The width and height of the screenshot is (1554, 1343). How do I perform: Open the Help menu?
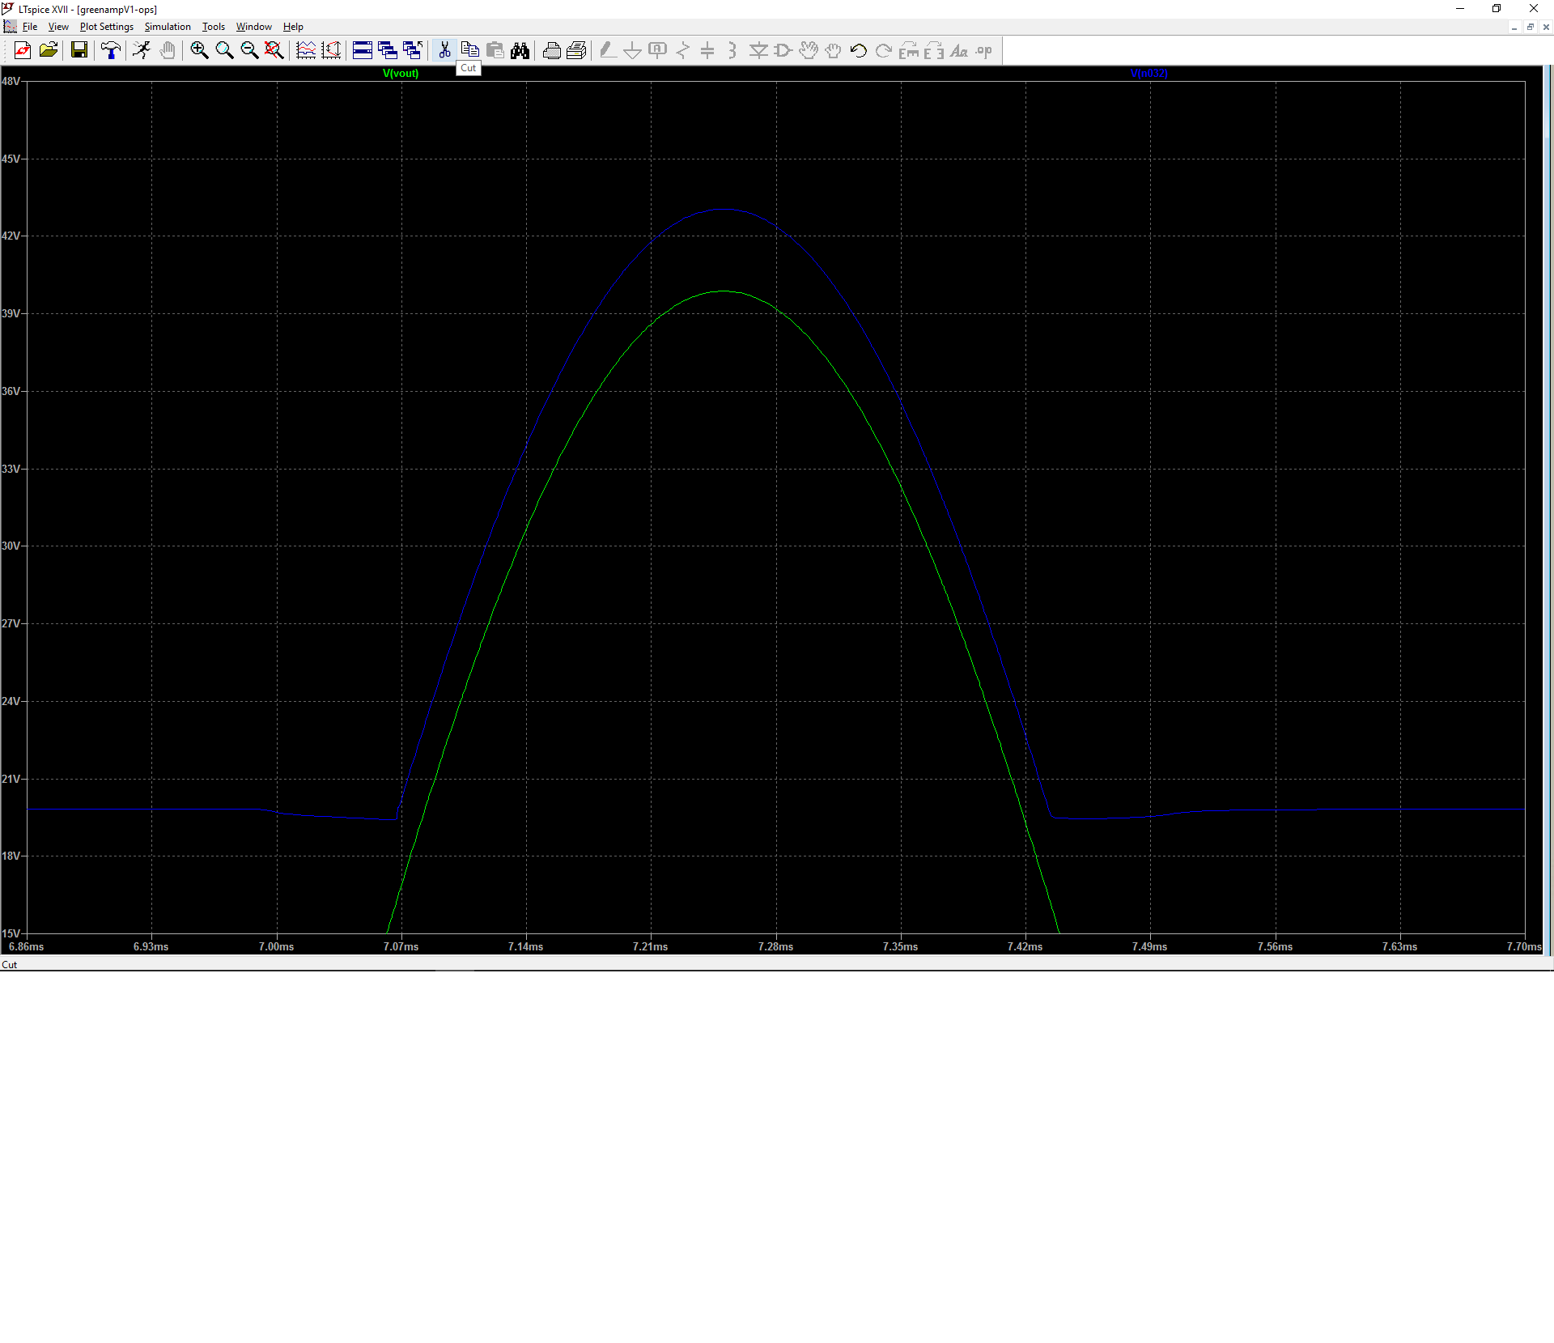pyautogui.click(x=293, y=27)
